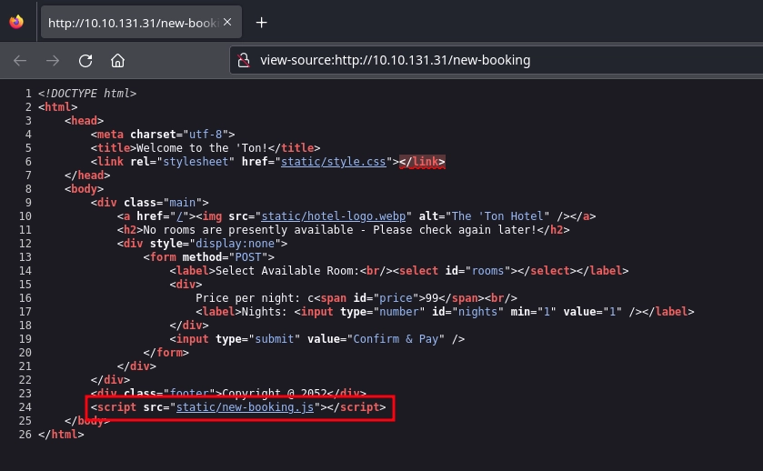The width and height of the screenshot is (763, 471).
Task: Go back to the previous page
Action: pyautogui.click(x=21, y=61)
